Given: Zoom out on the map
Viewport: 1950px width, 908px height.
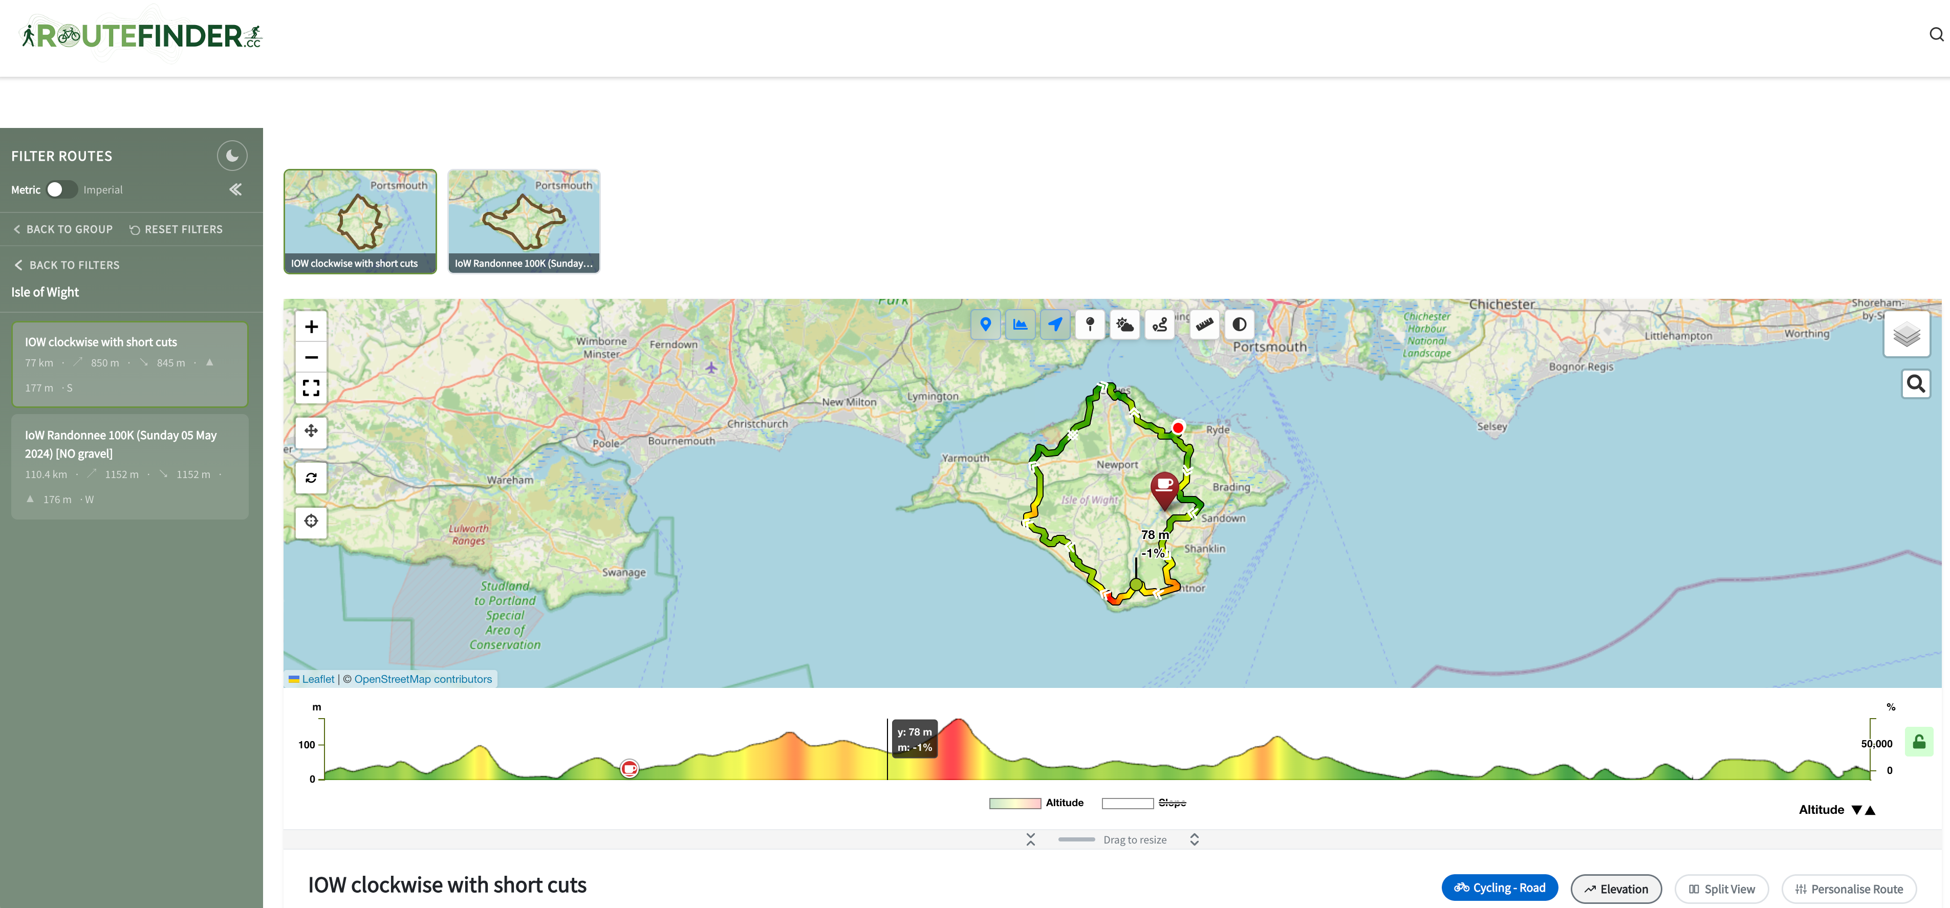Looking at the screenshot, I should tap(311, 357).
